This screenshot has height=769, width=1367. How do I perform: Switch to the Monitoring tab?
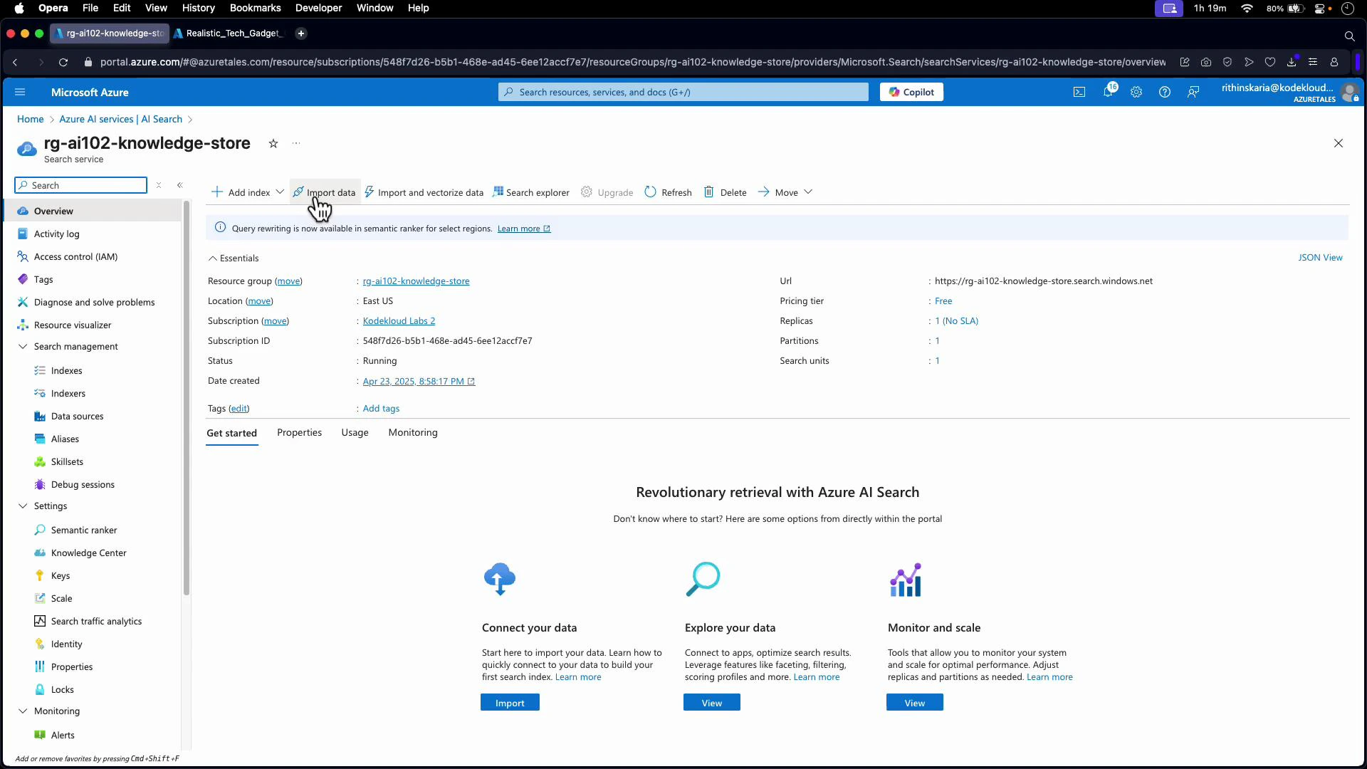pos(412,432)
